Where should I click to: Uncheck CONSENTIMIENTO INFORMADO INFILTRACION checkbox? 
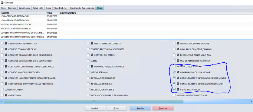click(x=174, y=84)
